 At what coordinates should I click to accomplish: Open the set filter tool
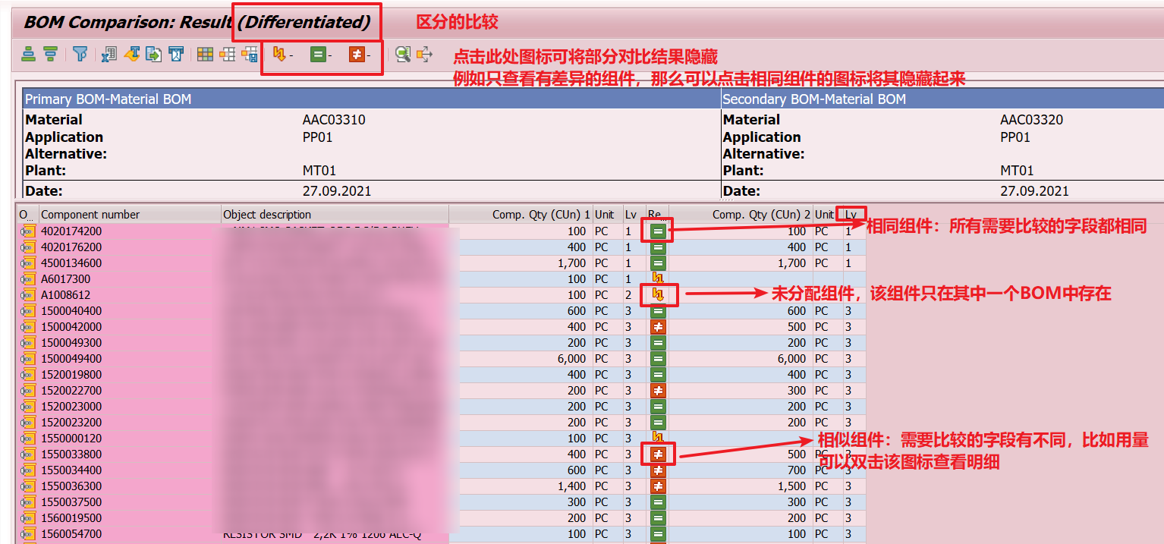pos(81,55)
